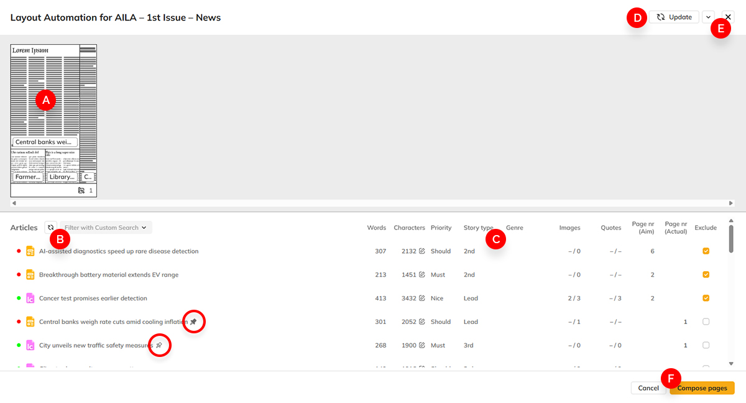Open the Filter with Custom Search dropdown

pos(106,228)
